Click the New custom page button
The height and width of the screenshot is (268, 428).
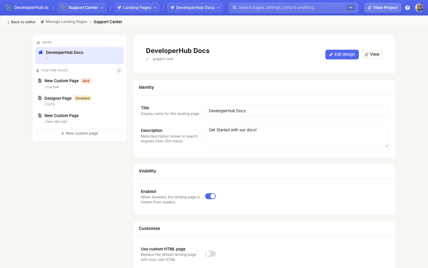click(80, 133)
